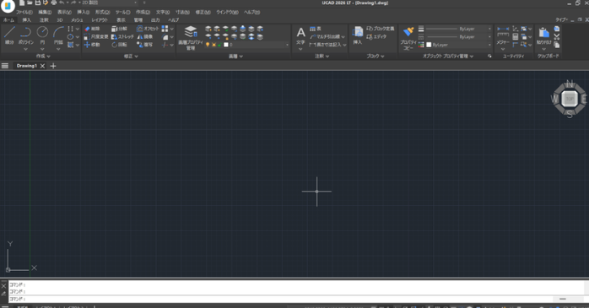
Task: Expand the Annotation (注釈) panel
Action: [322, 56]
